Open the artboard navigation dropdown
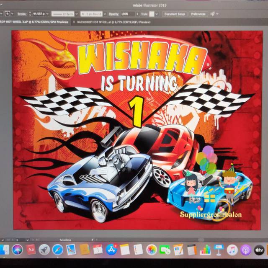Screen dimensions: 268x268 click(28, 240)
